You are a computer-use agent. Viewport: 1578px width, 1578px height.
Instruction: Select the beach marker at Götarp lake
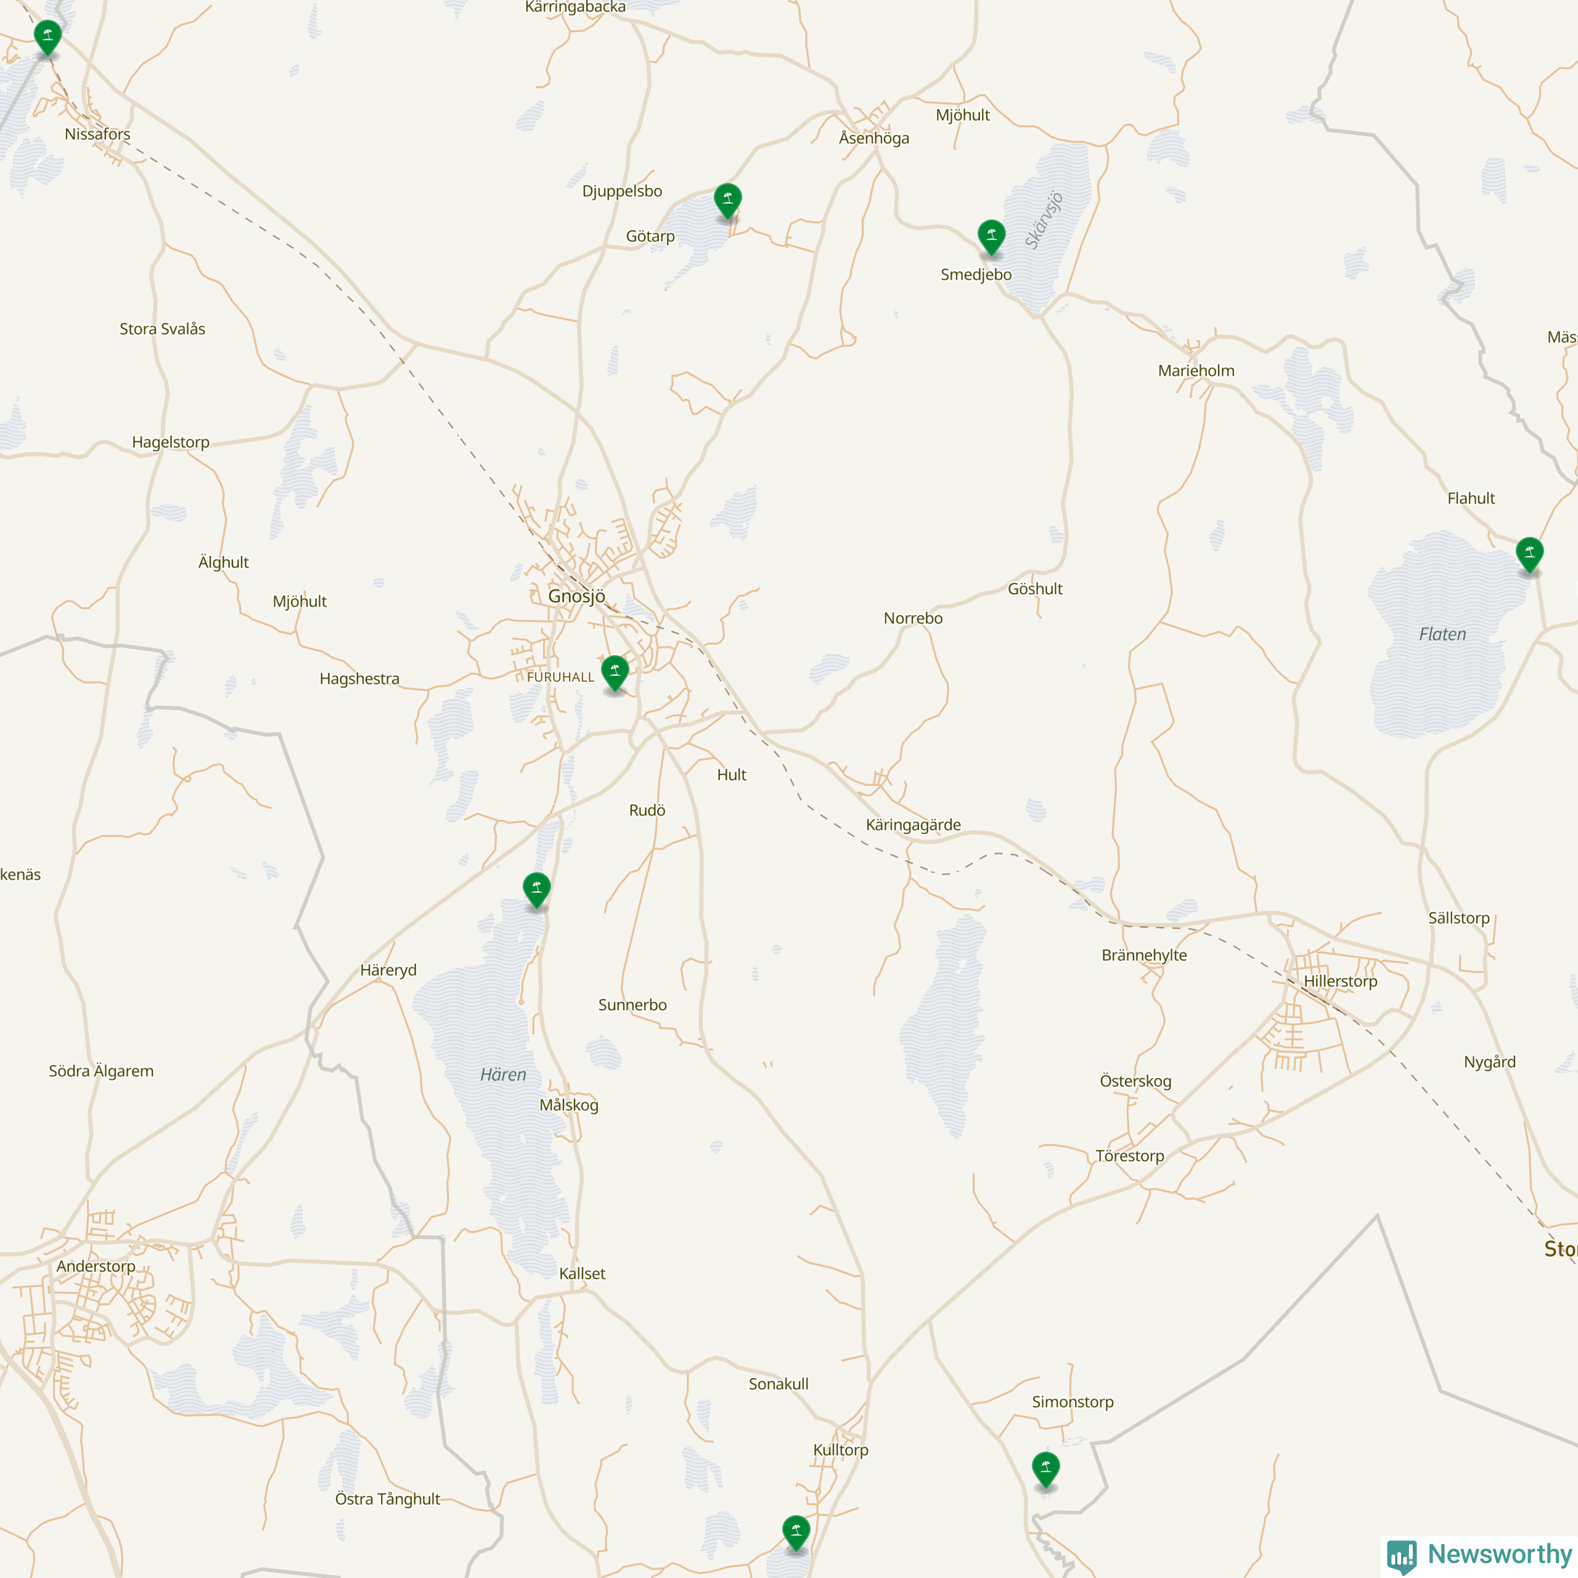[x=727, y=201]
